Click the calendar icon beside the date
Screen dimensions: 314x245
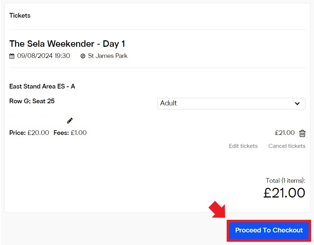pos(12,56)
